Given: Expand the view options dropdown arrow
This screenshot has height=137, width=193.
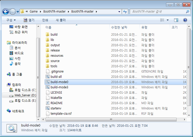Looking at the screenshot, I should [168, 20].
